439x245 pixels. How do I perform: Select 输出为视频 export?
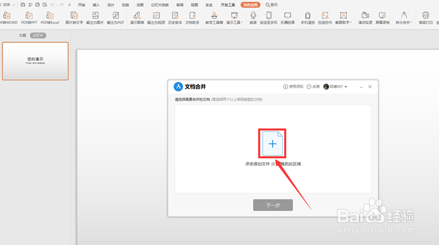pyautogui.click(x=156, y=18)
